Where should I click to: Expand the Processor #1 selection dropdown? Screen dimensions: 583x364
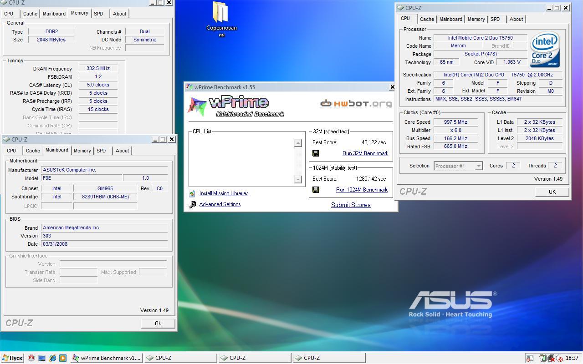(x=478, y=166)
